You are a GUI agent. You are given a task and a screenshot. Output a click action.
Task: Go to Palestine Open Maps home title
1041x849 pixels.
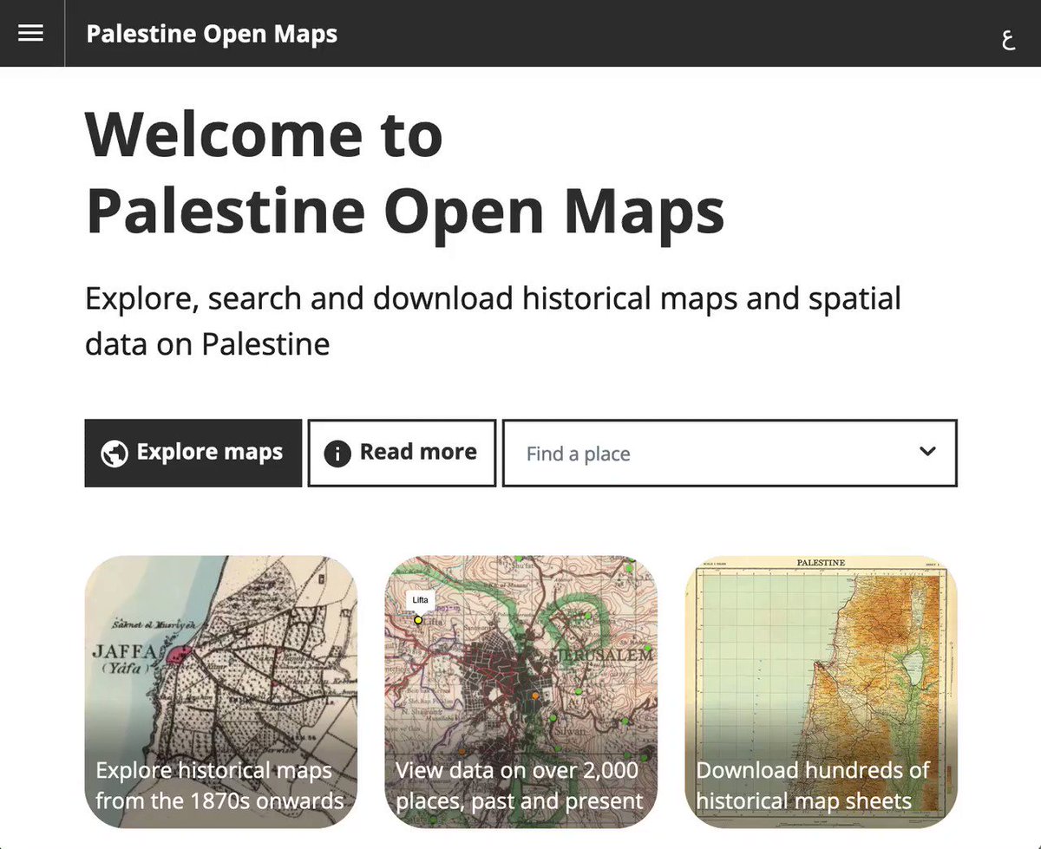click(212, 34)
